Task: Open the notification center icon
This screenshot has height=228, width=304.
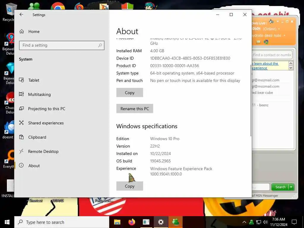Action: (294, 222)
